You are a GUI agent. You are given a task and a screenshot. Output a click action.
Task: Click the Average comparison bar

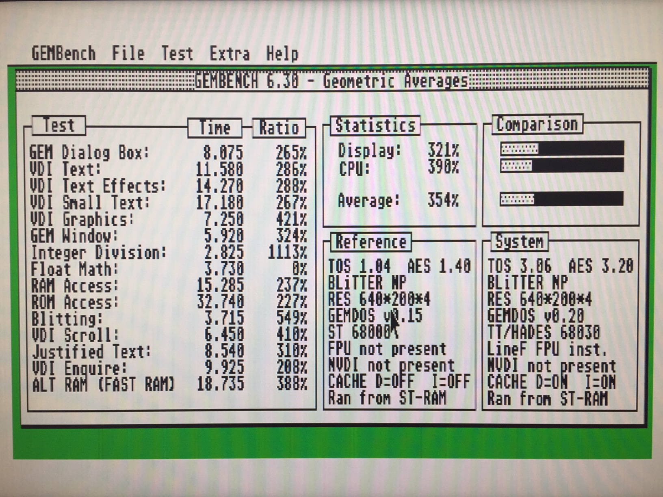pyautogui.click(x=562, y=199)
